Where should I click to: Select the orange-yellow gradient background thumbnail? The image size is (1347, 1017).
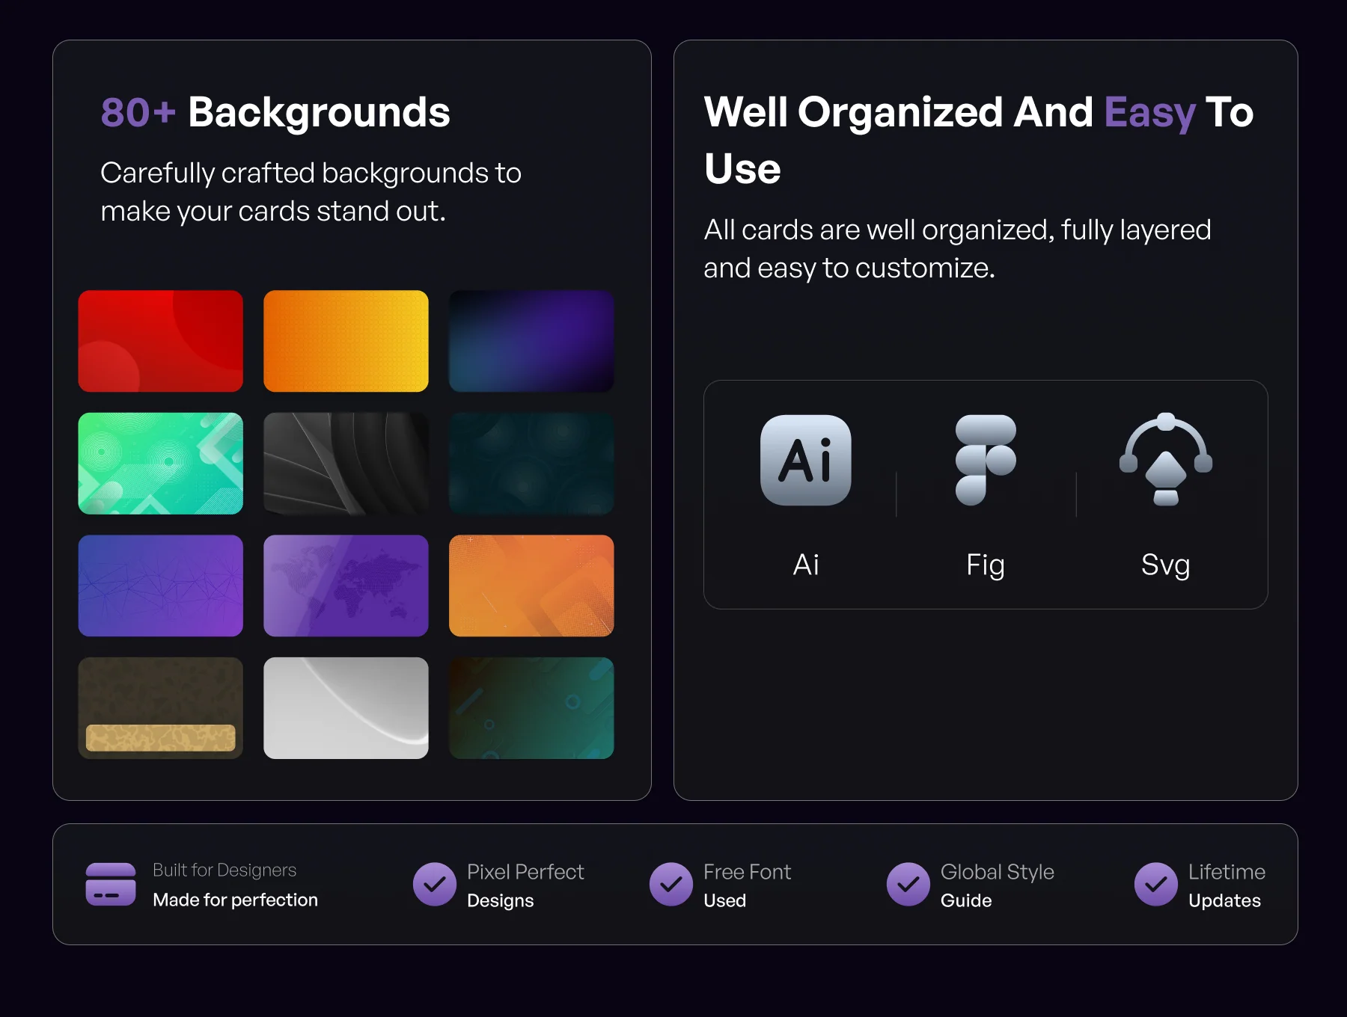(x=346, y=341)
